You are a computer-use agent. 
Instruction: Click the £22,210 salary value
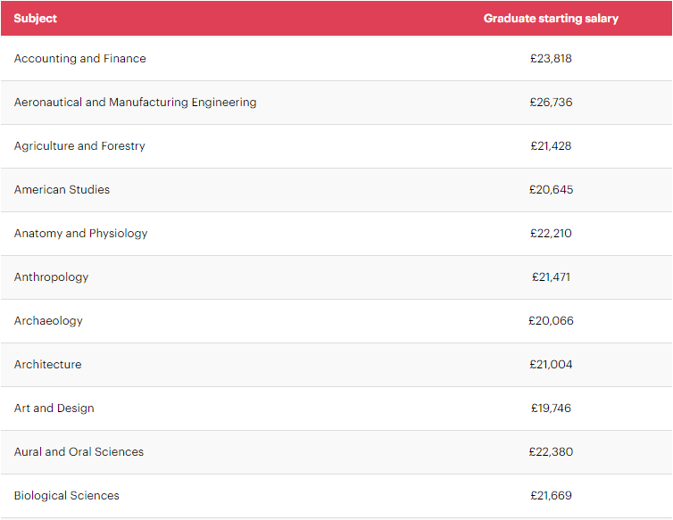point(551,234)
